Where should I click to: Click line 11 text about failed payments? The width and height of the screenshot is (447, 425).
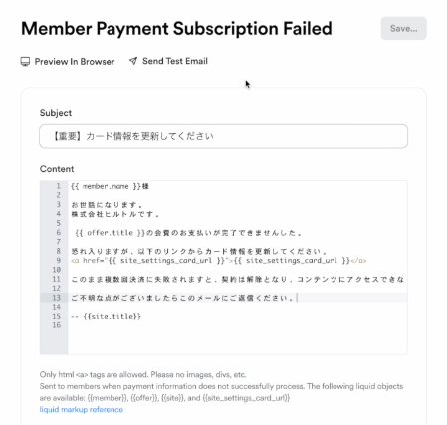238,279
